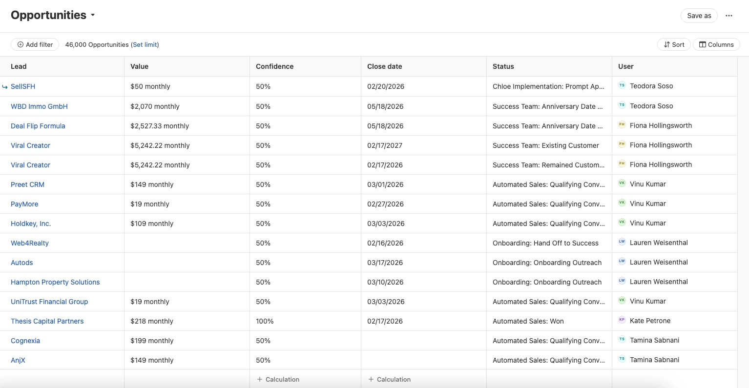Viewport: 749px width, 388px height.
Task: Click Lauren Weisenthal avatar in Autods row
Action: pos(622,261)
